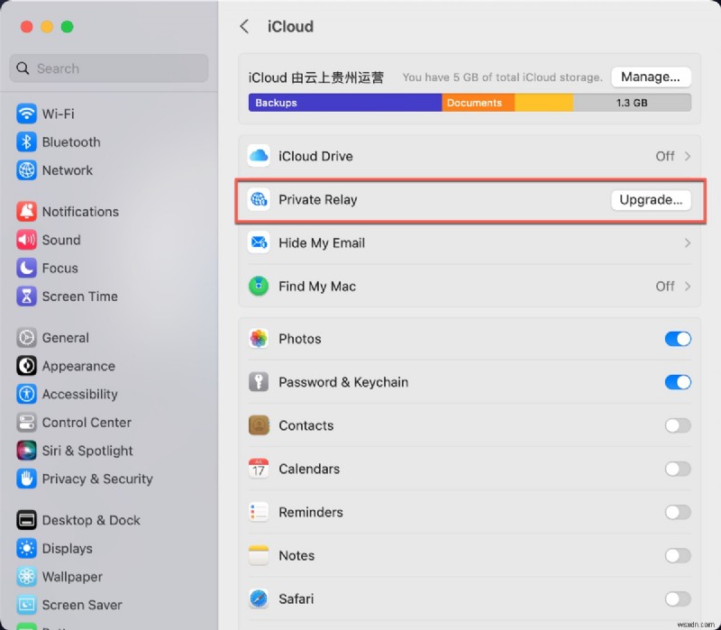Click the 5 GB total storage text
Screen dimensions: 721x630
coord(502,78)
